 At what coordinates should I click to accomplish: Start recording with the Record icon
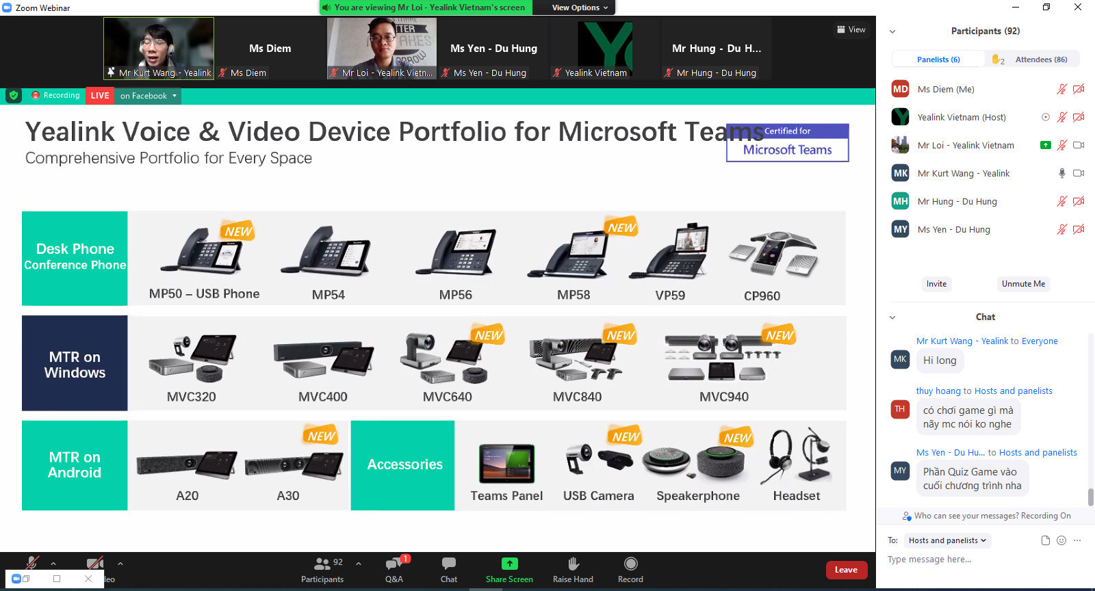[x=631, y=564]
